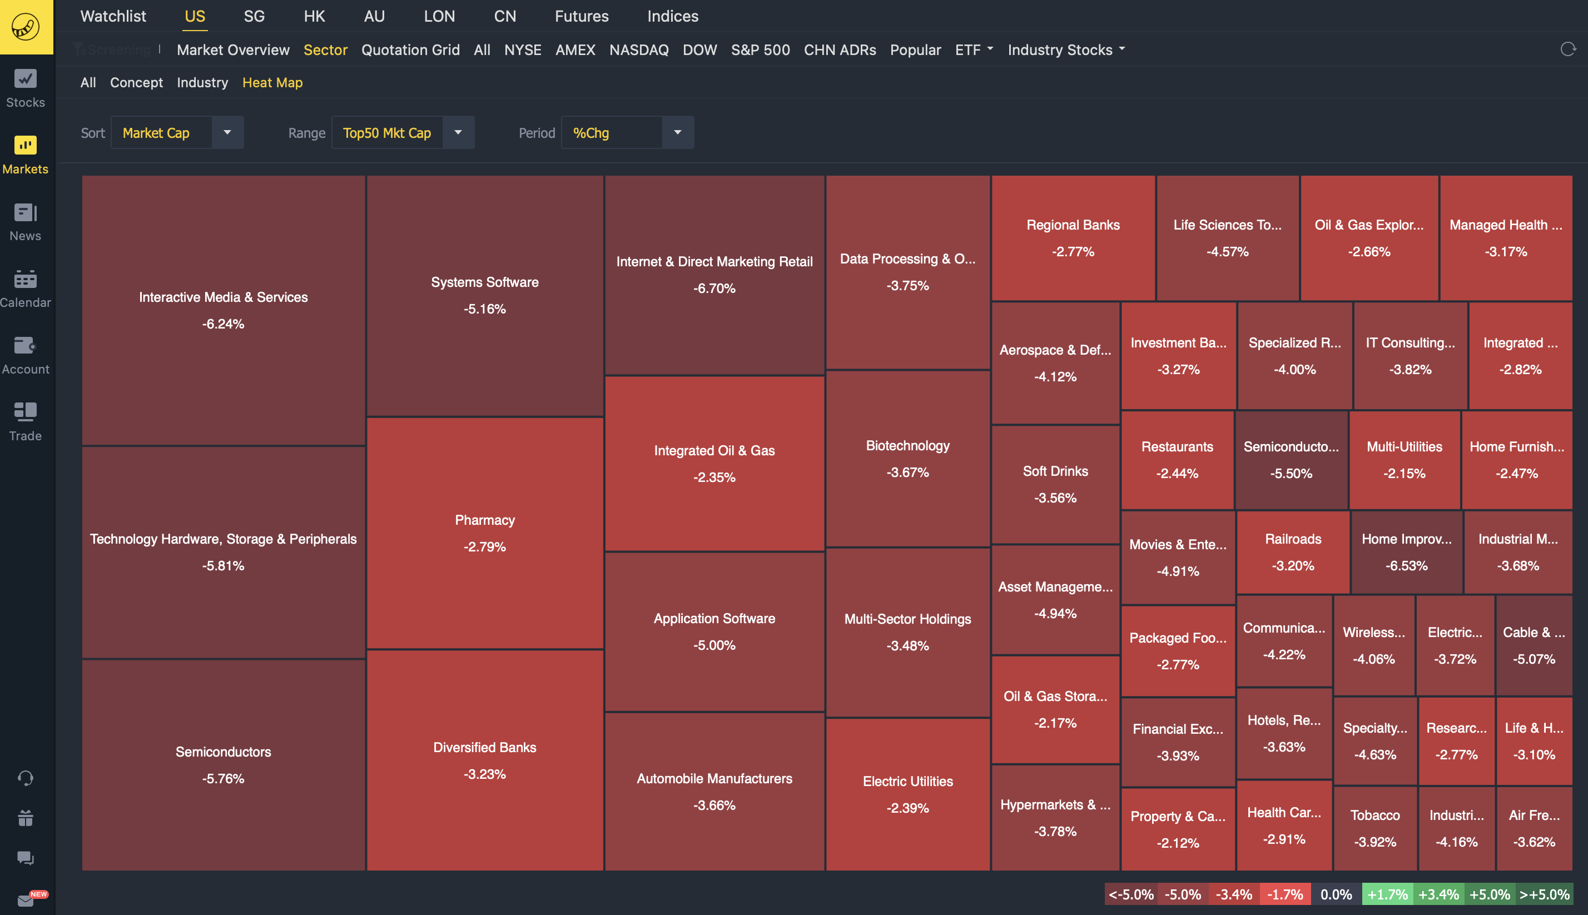Image resolution: width=1588 pixels, height=915 pixels.
Task: Expand the Range Top50 Mkt Cap dropdown
Action: pos(458,133)
